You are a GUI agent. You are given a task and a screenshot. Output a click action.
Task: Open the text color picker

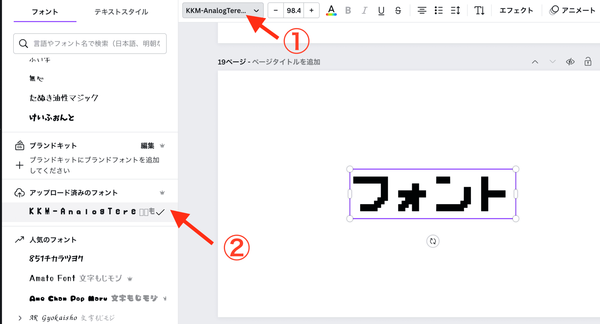click(x=331, y=11)
